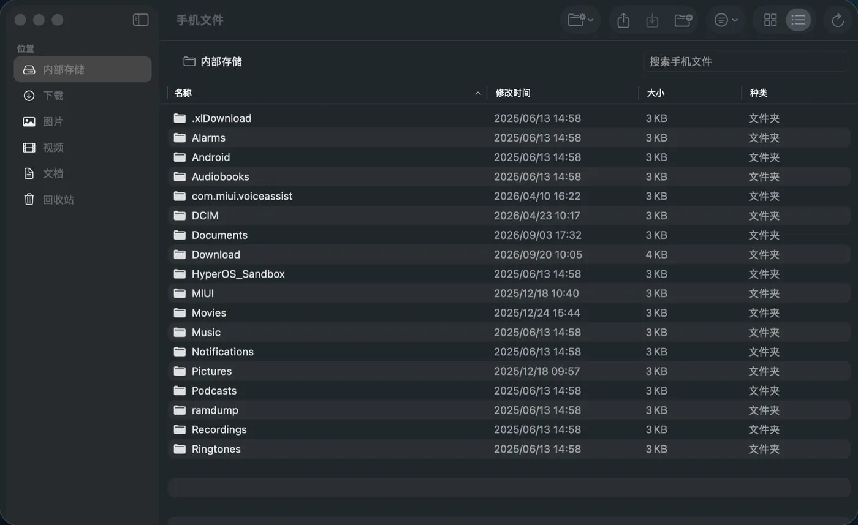
Task: Switch to list view
Action: pyautogui.click(x=798, y=20)
